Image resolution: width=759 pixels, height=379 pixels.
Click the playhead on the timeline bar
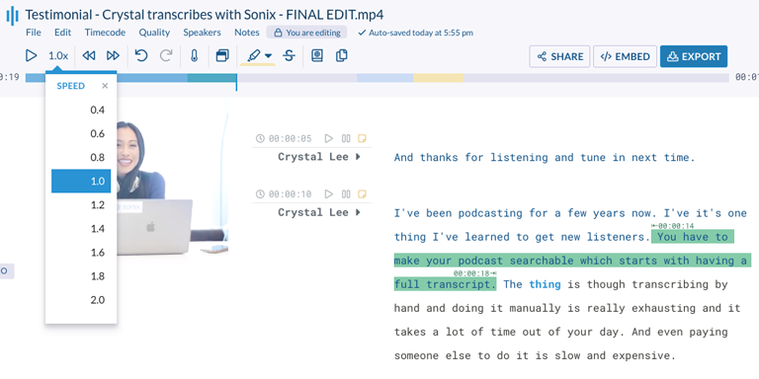(x=236, y=82)
